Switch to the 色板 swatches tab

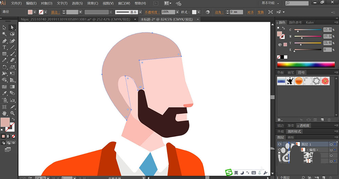point(281,73)
